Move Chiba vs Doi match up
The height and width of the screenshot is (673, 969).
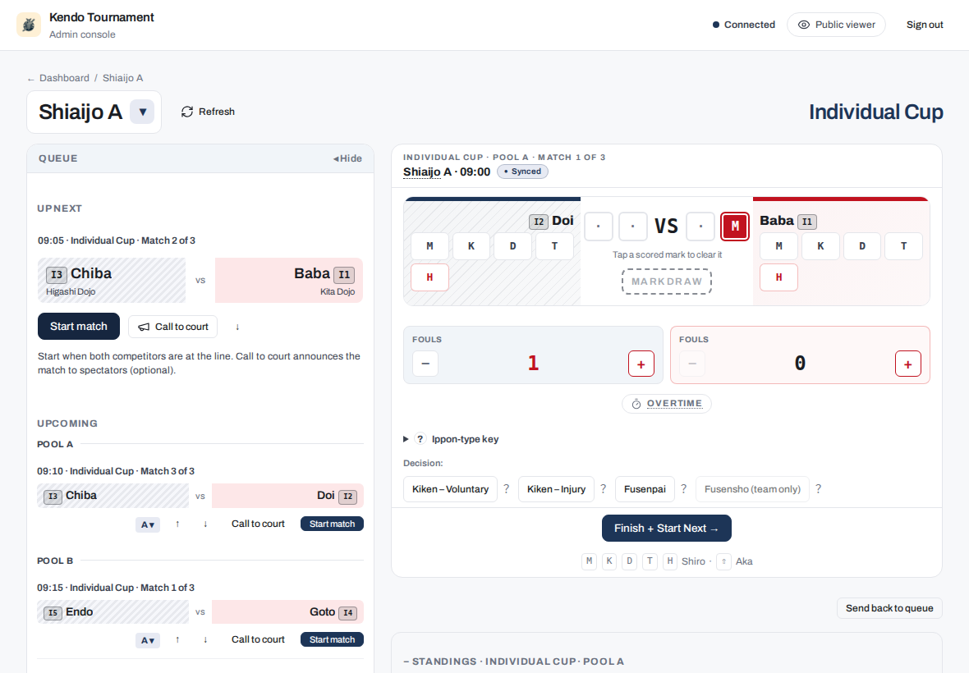click(x=177, y=524)
